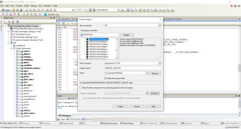Close the Create Project dialog
The height and width of the screenshot is (129, 241).
click(161, 19)
